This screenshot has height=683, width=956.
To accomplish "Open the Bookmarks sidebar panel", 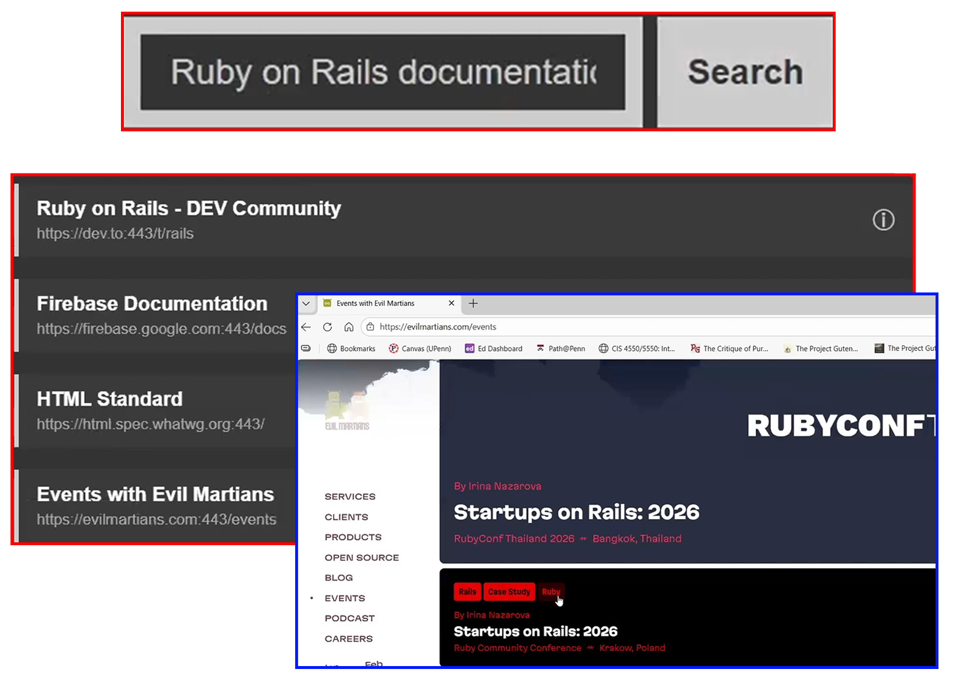I will pyautogui.click(x=351, y=349).
